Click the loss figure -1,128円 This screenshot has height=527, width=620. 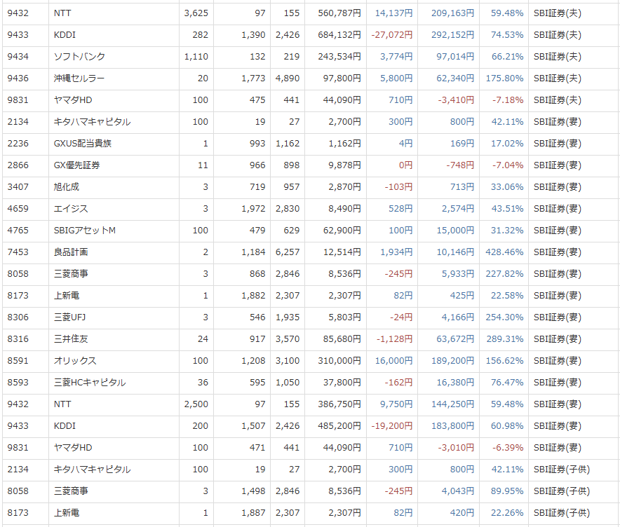[394, 339]
